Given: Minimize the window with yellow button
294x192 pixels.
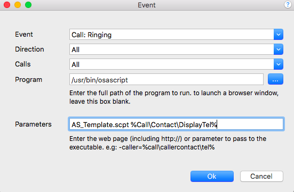Looking at the screenshot, I should pyautogui.click(x=18, y=5).
